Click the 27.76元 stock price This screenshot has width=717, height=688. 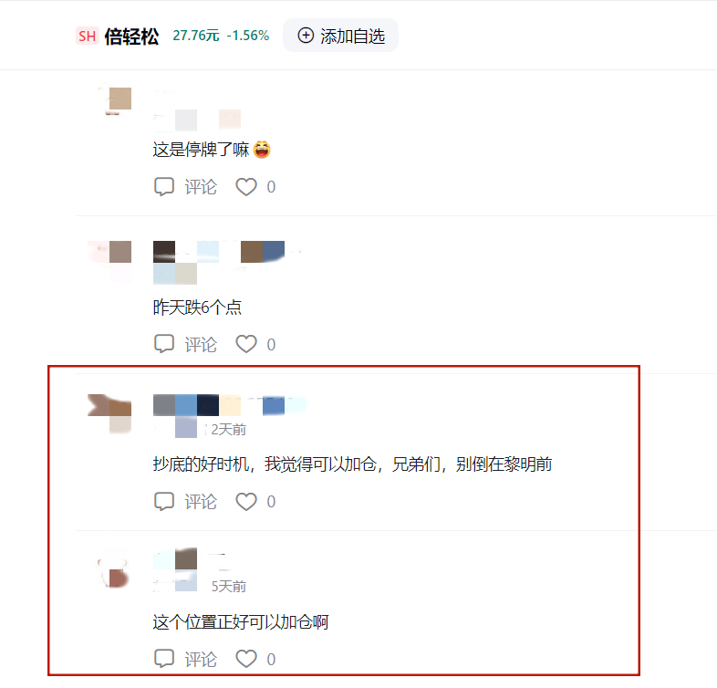point(196,36)
